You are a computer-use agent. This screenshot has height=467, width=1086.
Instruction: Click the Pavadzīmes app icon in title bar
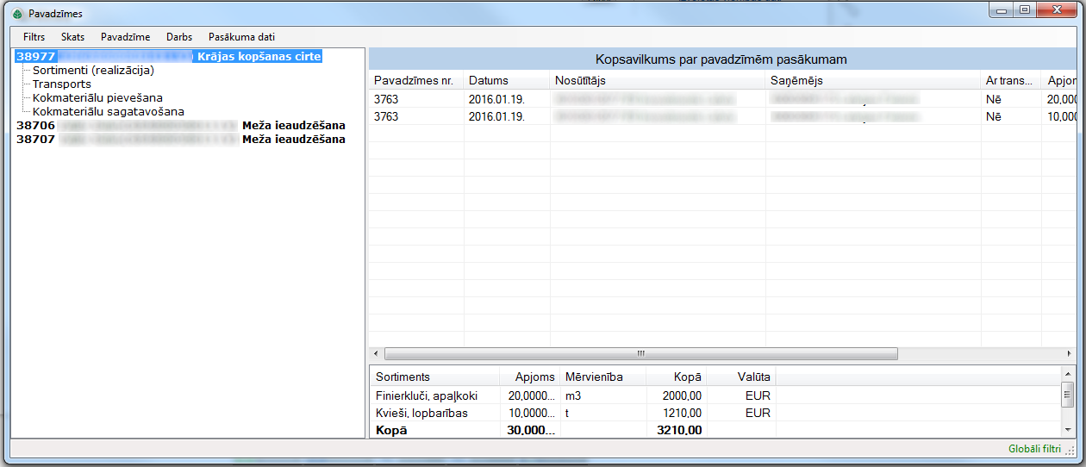pos(16,14)
